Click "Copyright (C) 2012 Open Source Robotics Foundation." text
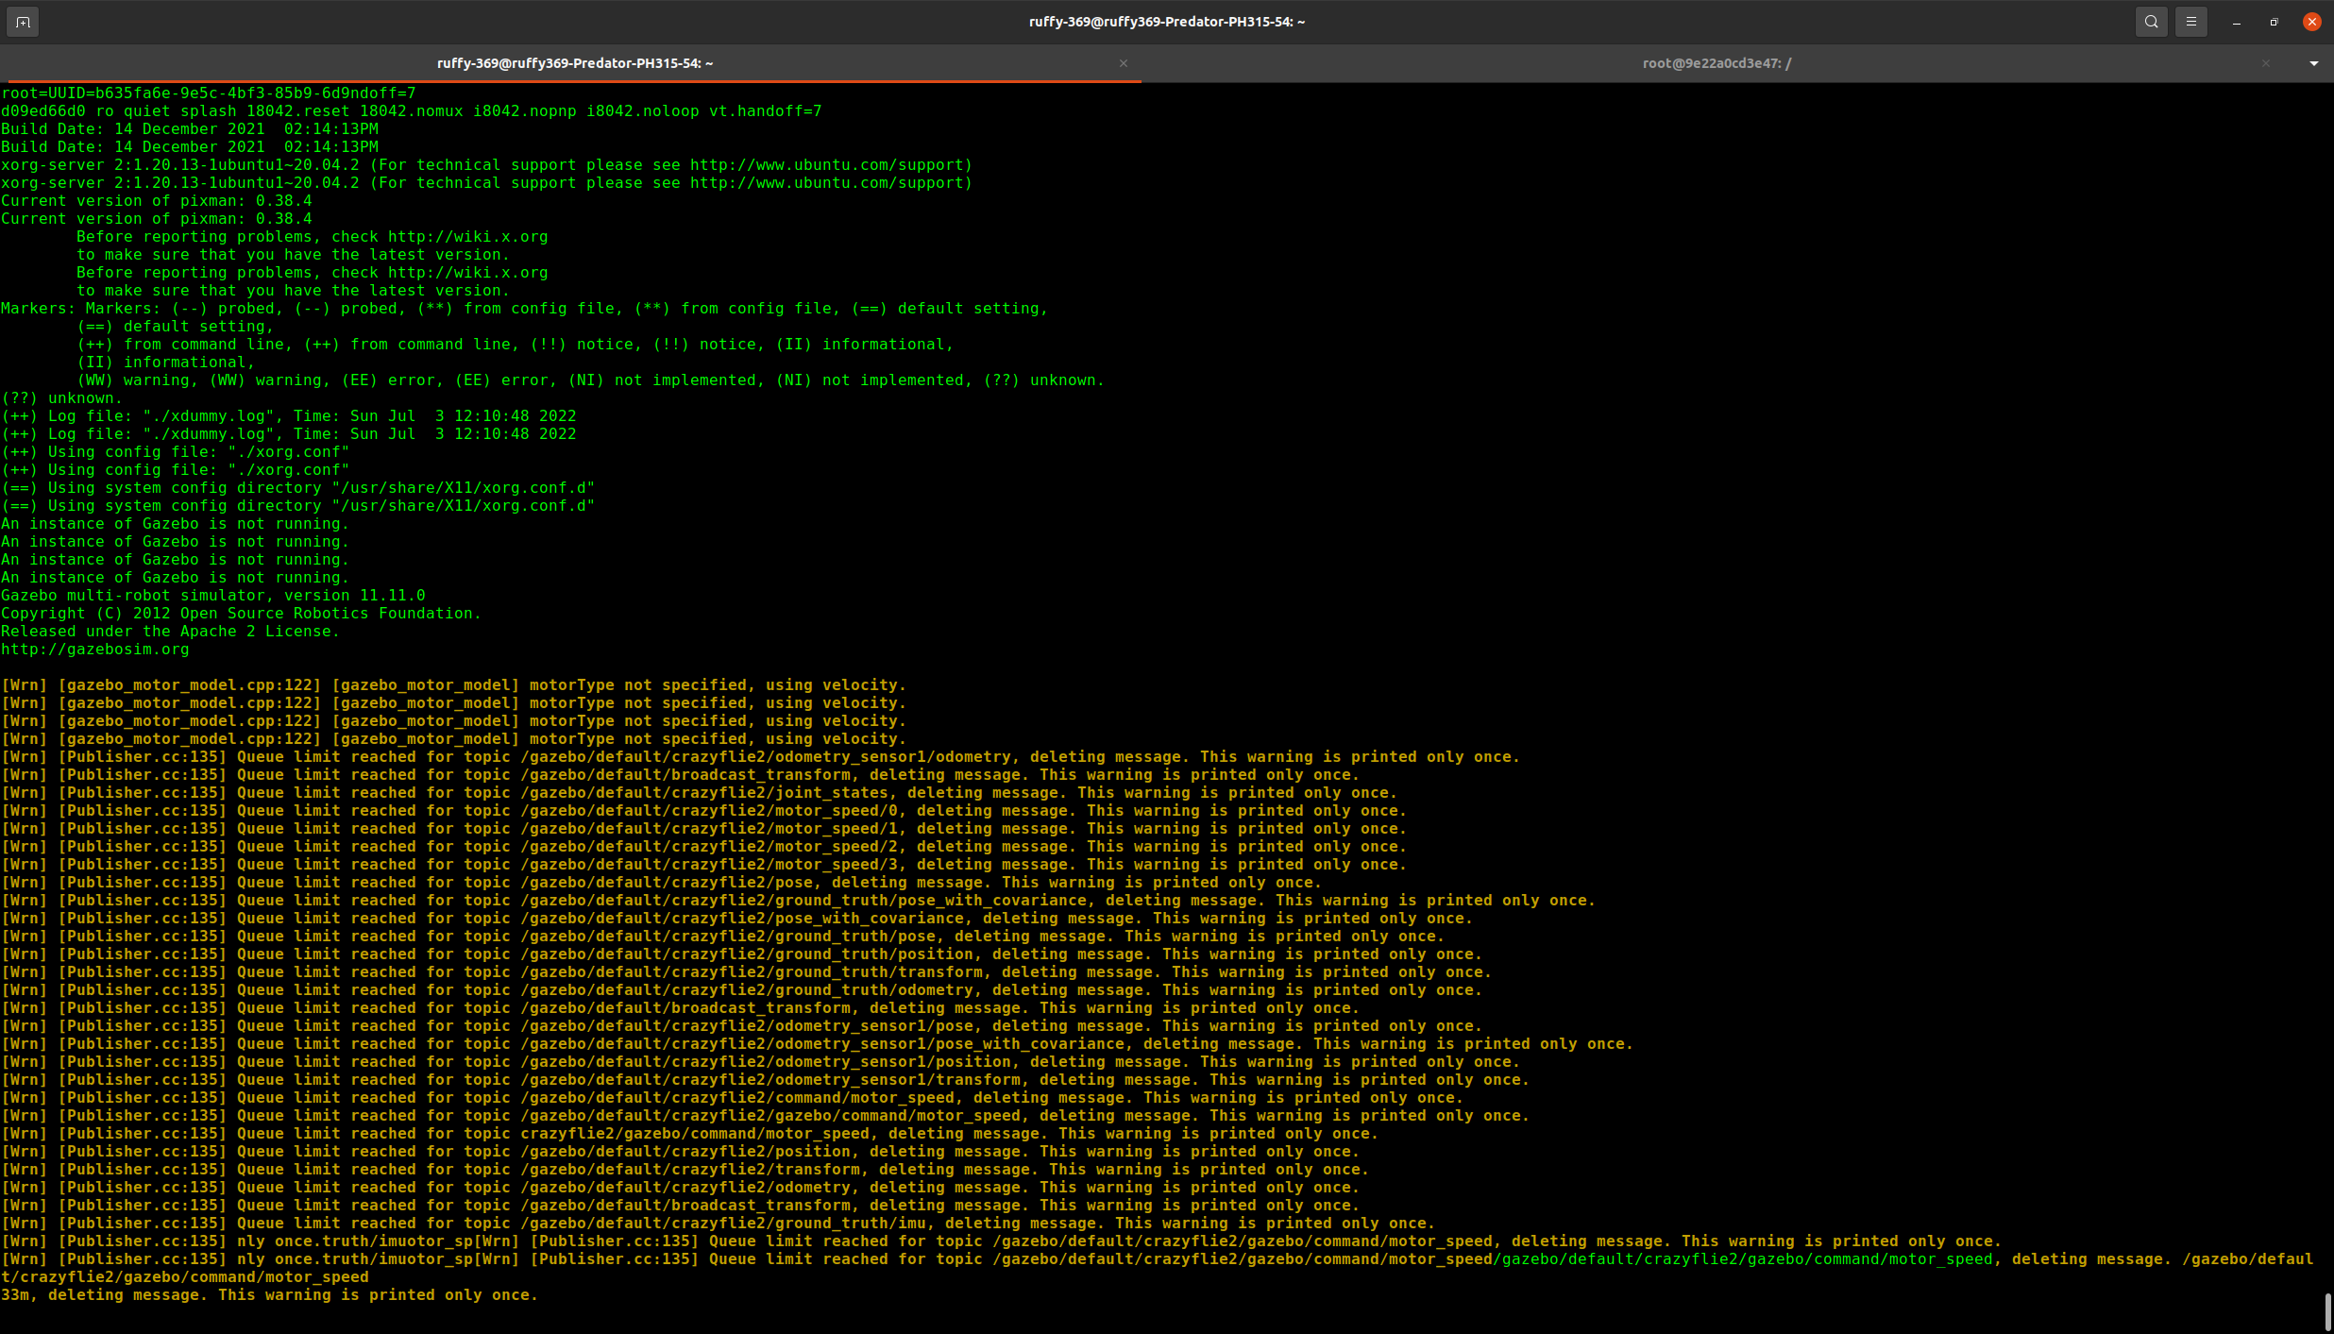This screenshot has height=1334, width=2334. pyautogui.click(x=241, y=614)
